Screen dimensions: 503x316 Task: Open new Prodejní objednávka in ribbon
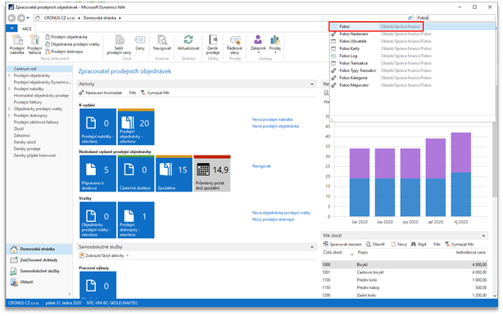(x=66, y=37)
